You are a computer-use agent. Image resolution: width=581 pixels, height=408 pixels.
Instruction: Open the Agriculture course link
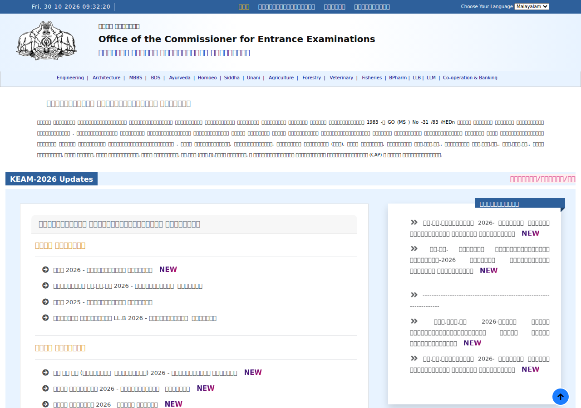click(281, 78)
